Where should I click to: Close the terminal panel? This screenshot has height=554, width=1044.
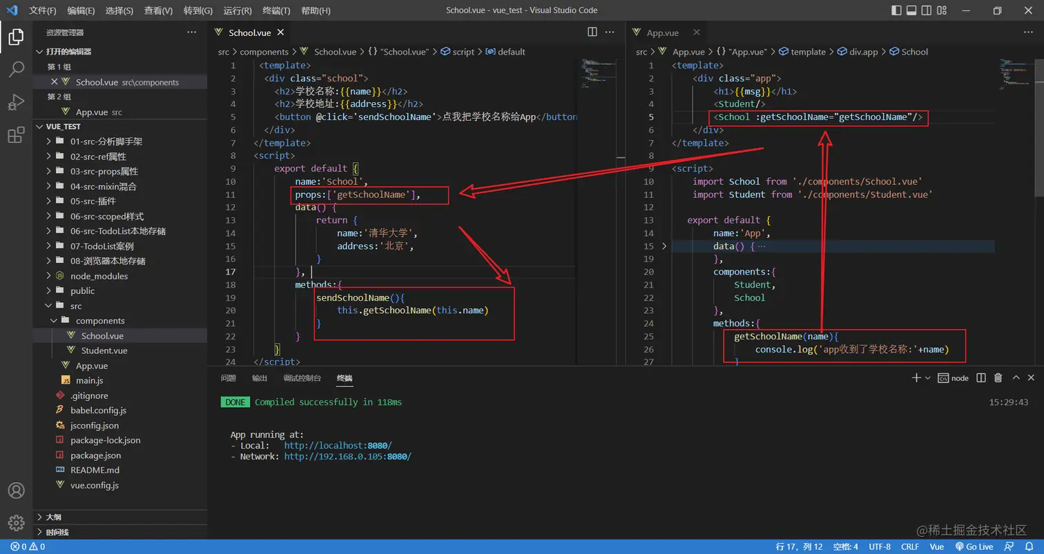point(1032,377)
